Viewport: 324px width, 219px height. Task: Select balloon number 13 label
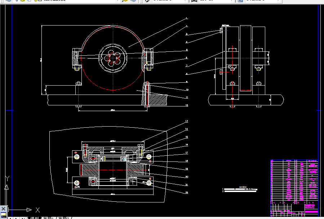(187, 121)
